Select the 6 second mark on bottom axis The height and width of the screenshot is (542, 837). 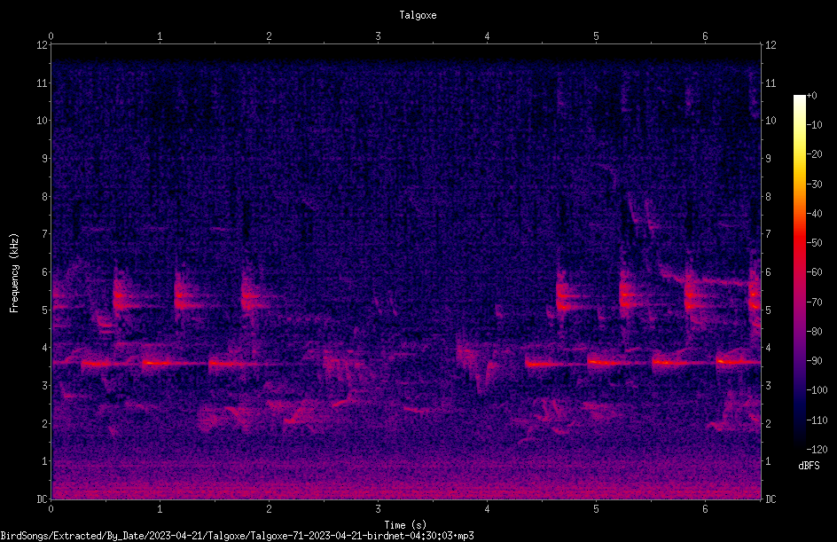click(705, 509)
